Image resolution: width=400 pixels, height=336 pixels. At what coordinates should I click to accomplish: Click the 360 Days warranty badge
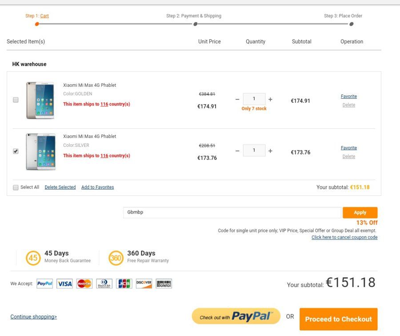[116, 258]
